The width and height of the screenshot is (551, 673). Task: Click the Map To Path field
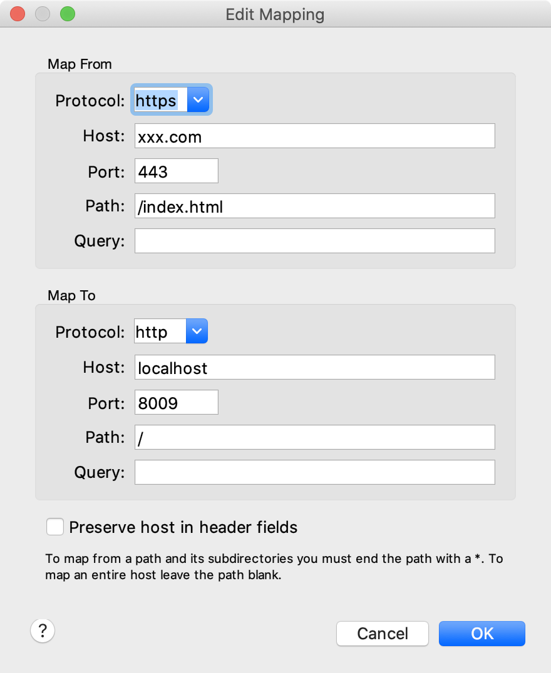pos(314,437)
